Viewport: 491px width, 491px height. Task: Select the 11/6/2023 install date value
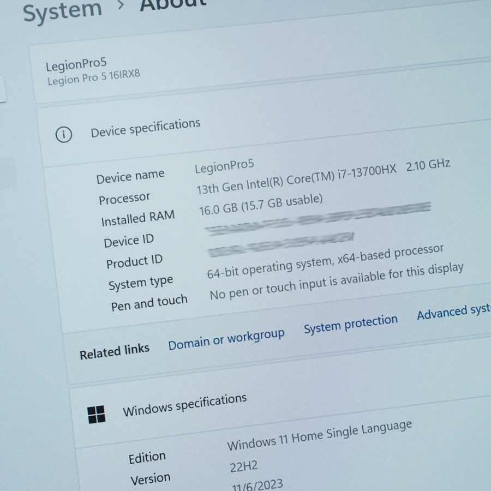coord(258,485)
